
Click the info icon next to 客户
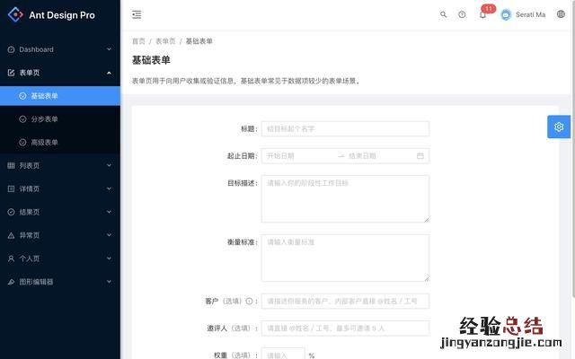[249, 302]
